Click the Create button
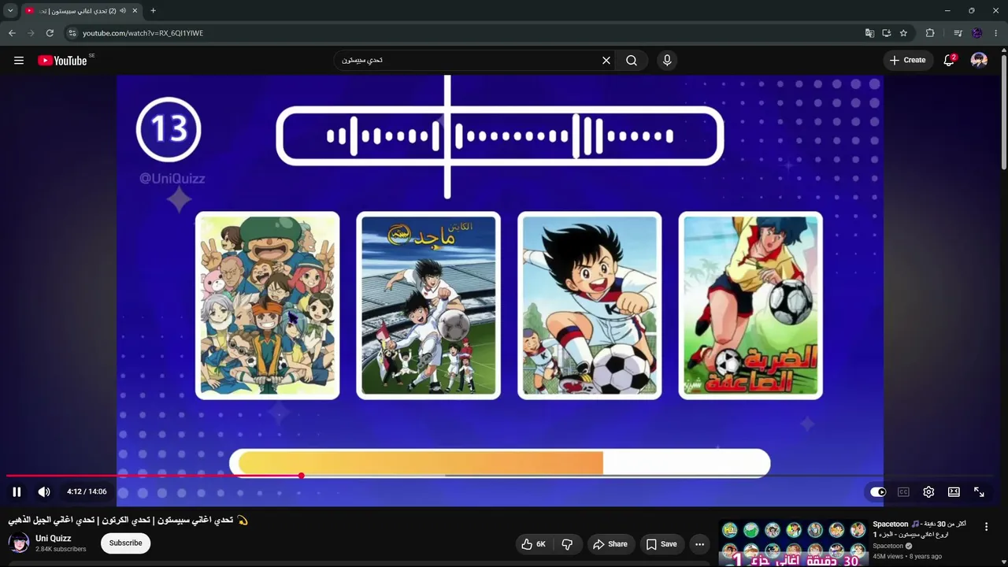This screenshot has width=1008, height=567. click(x=908, y=61)
